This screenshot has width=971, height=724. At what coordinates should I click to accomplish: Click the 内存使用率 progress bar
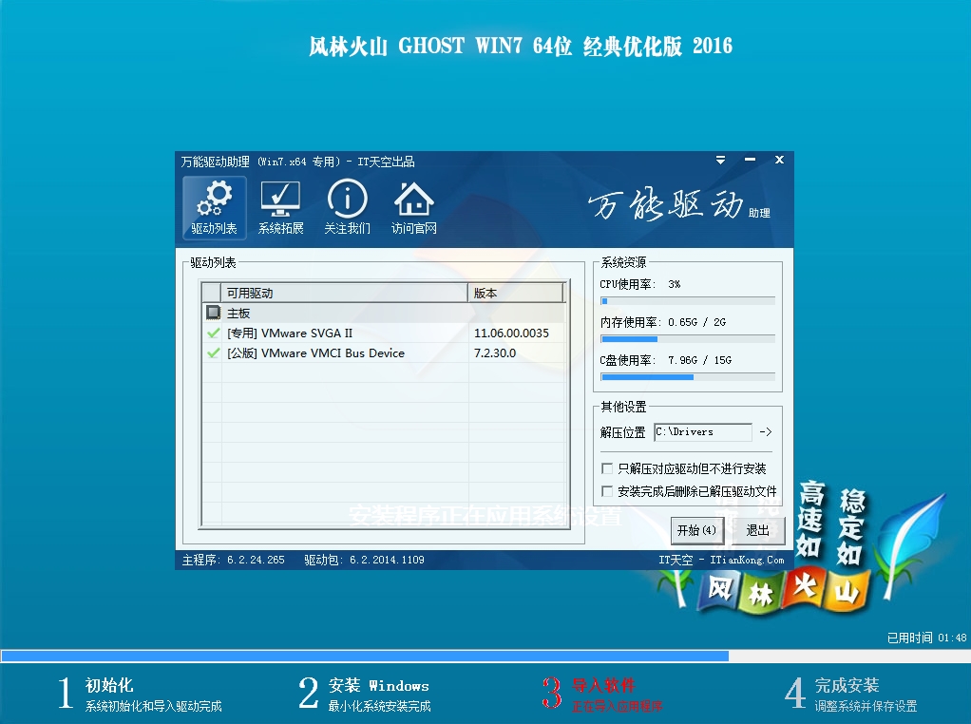pyautogui.click(x=687, y=339)
